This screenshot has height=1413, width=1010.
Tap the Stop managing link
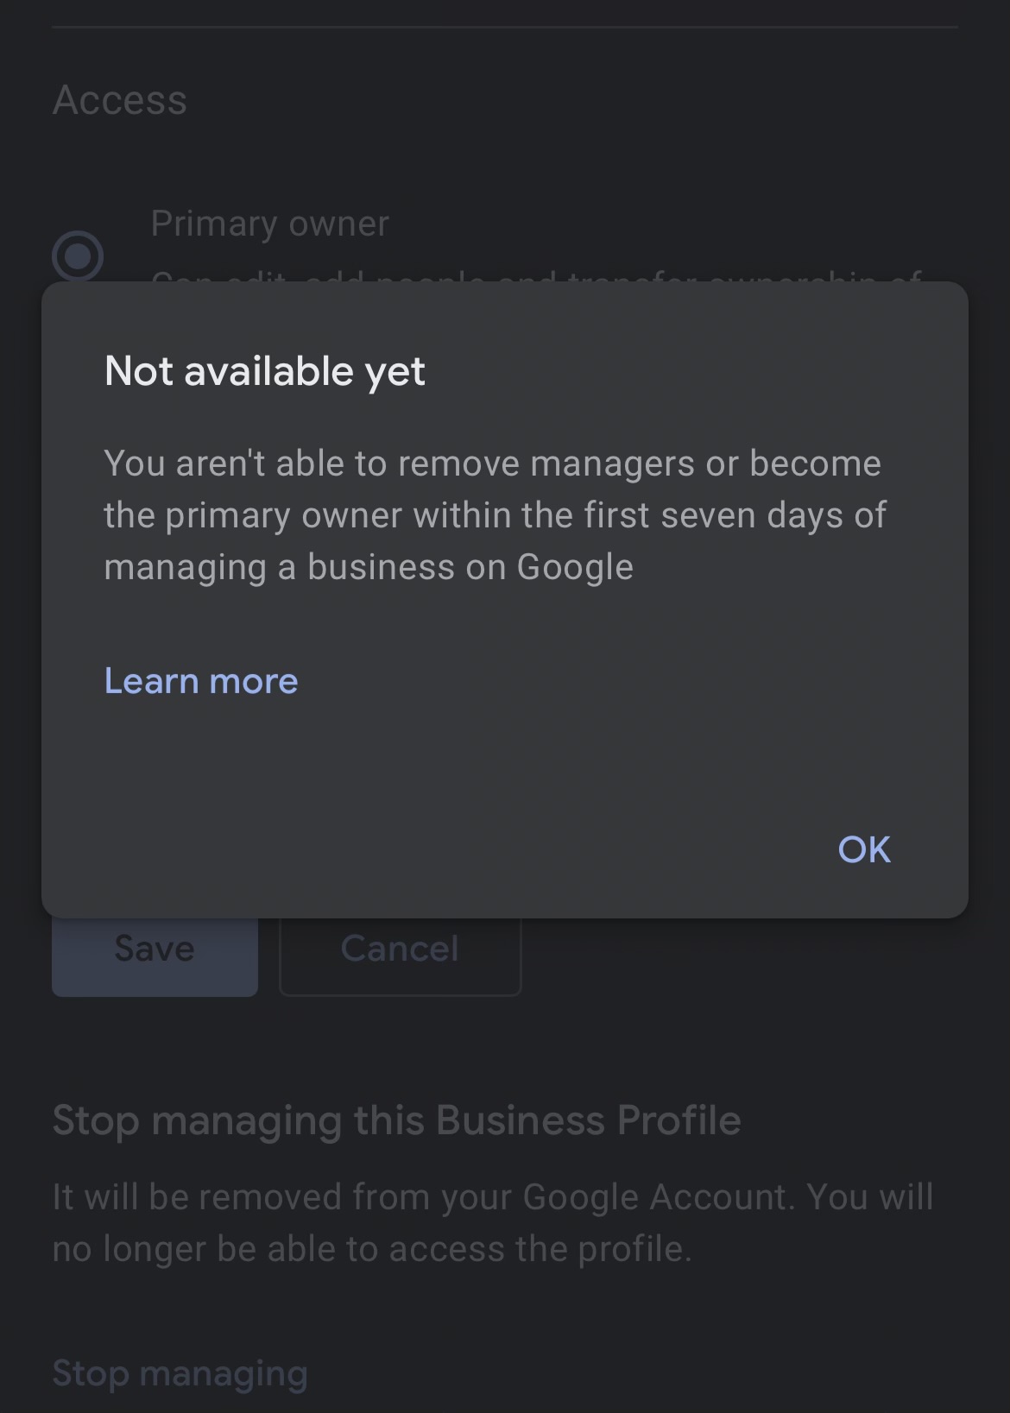[x=180, y=1372]
